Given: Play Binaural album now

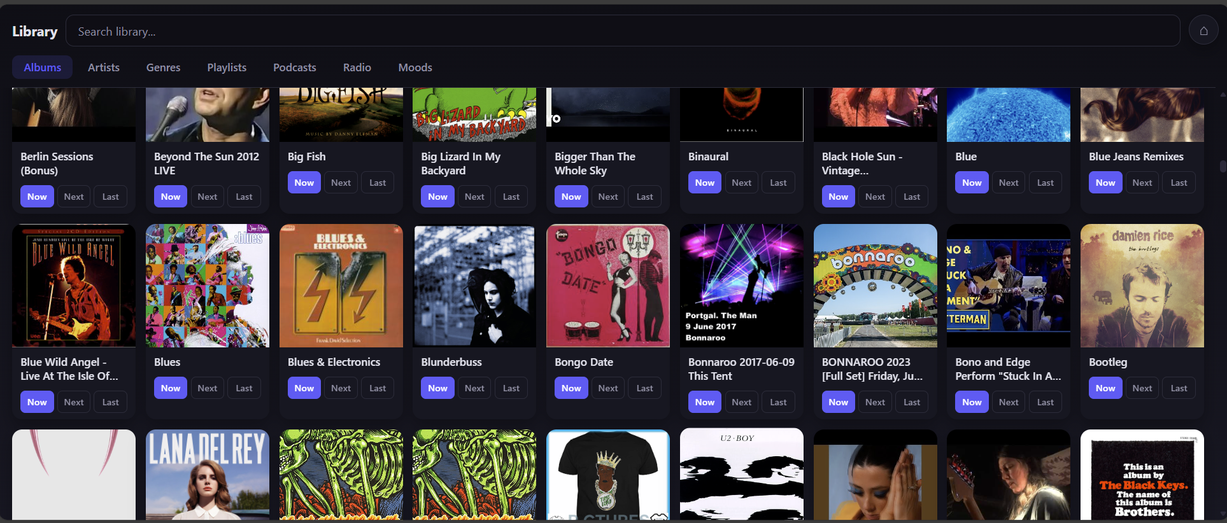Looking at the screenshot, I should click(705, 183).
